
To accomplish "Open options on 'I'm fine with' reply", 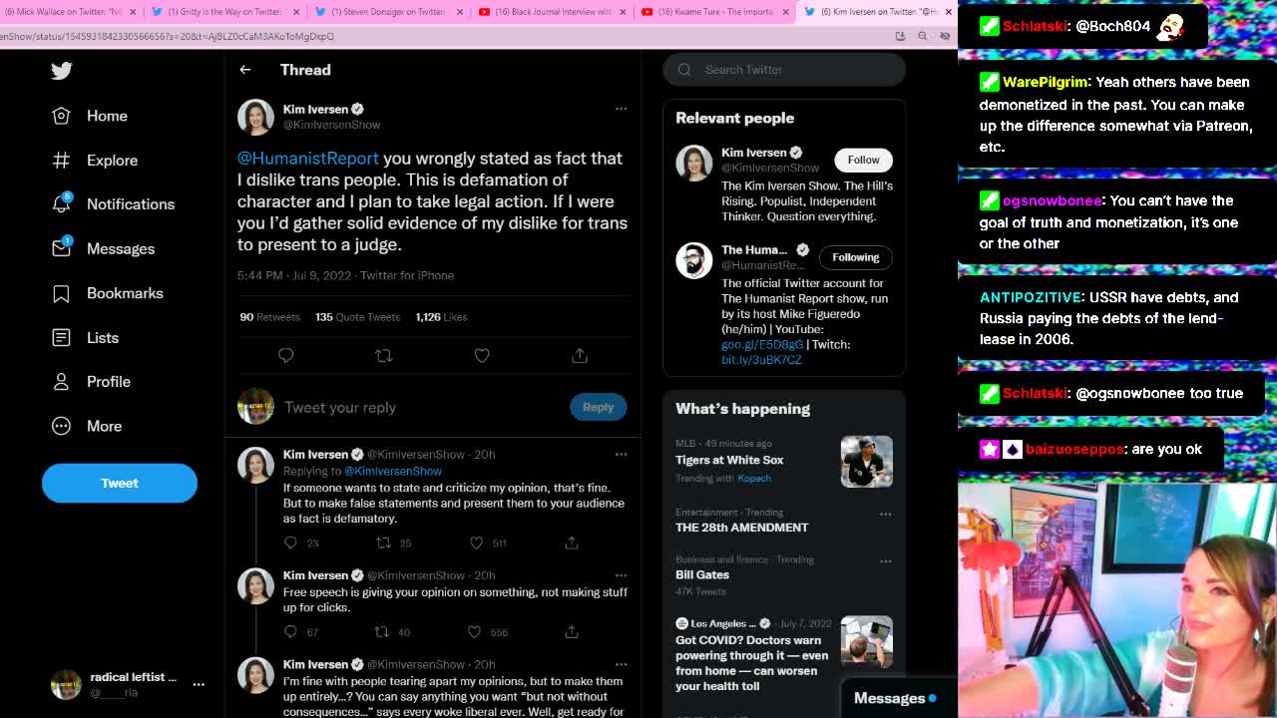I will point(621,664).
